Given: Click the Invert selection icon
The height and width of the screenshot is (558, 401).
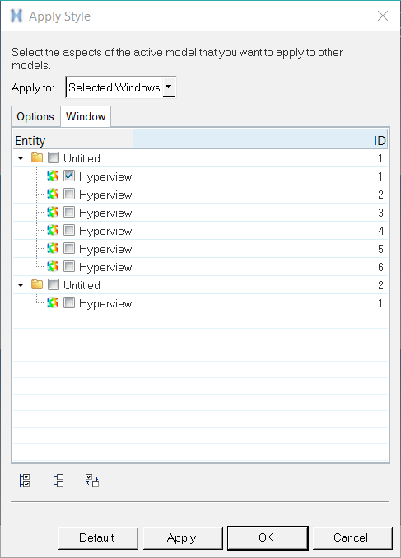Looking at the screenshot, I should (x=92, y=481).
